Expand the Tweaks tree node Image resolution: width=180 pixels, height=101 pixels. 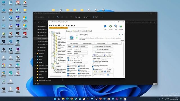coord(51,63)
